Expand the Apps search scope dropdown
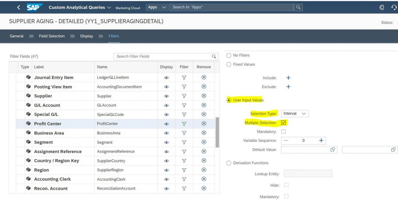 [157, 7]
